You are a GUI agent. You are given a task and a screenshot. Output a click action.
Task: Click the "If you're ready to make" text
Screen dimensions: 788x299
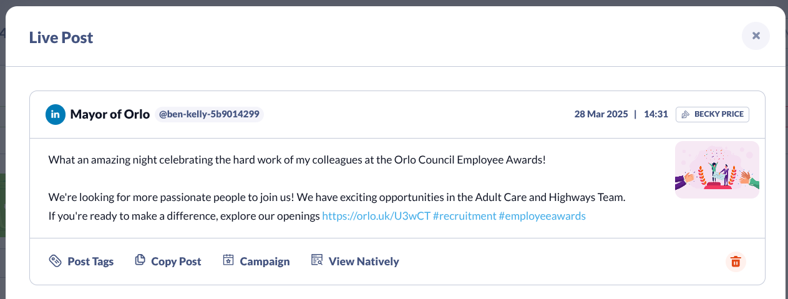pos(184,216)
